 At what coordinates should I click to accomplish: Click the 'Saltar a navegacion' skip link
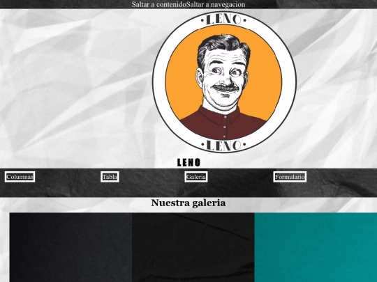pos(216,5)
